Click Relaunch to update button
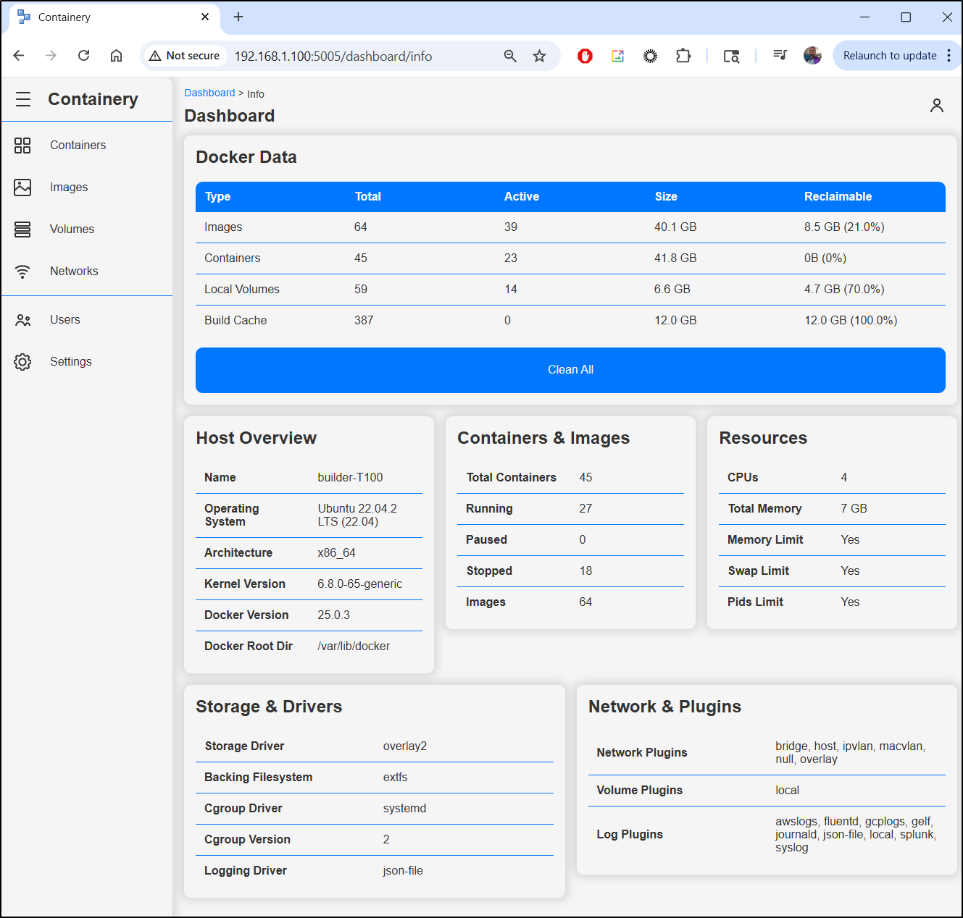The image size is (963, 918). (890, 56)
